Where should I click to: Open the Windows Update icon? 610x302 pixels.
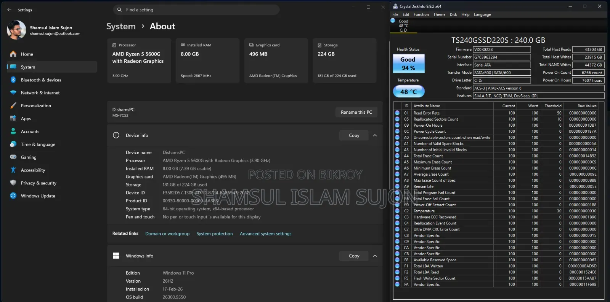(13, 196)
